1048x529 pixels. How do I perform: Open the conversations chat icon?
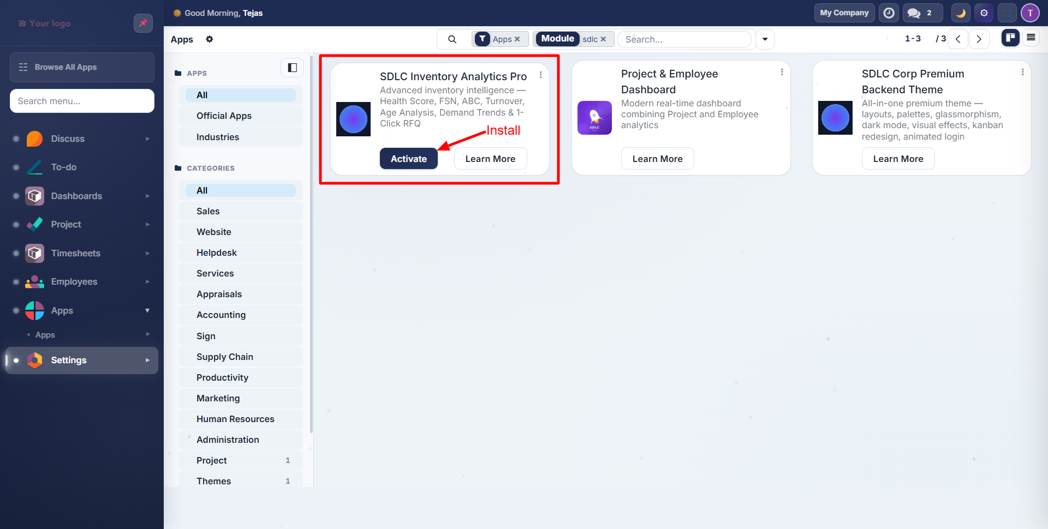click(x=914, y=13)
